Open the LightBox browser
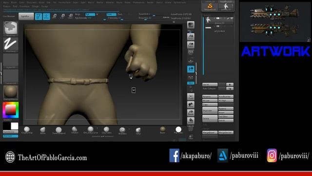This screenshot has height=176, width=312. point(26,16)
